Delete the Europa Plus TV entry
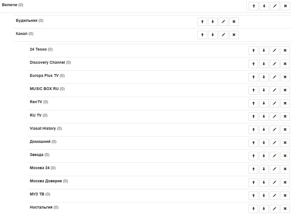Viewport: 291px width, 215px height. pyautogui.click(x=285, y=77)
